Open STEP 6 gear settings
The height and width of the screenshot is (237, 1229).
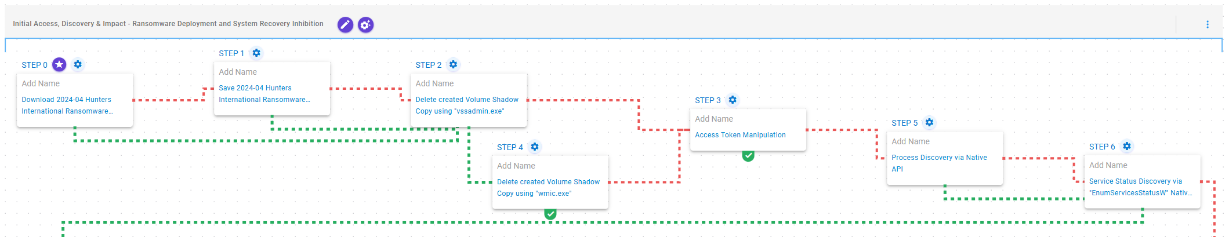pos(1126,146)
